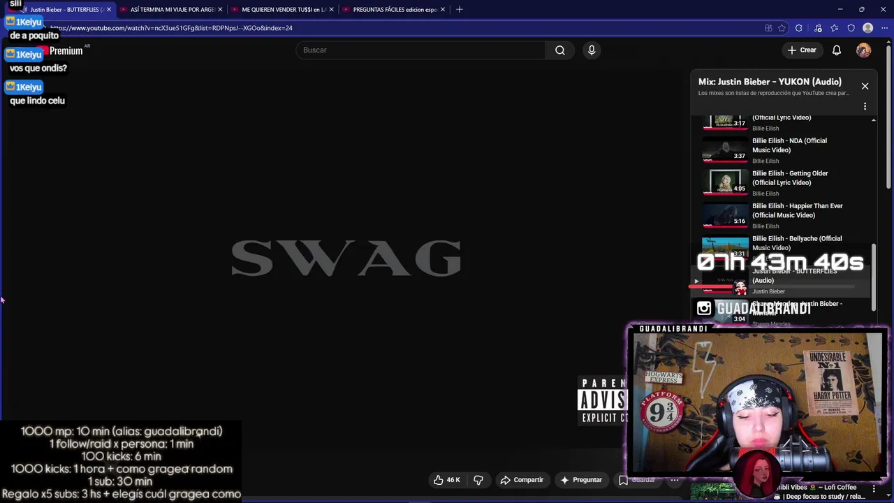Click the Preguntar button
Image resolution: width=894 pixels, height=503 pixels.
point(581,480)
